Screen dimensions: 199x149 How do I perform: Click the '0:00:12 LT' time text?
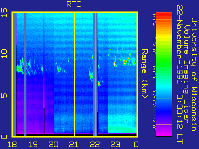(179, 119)
